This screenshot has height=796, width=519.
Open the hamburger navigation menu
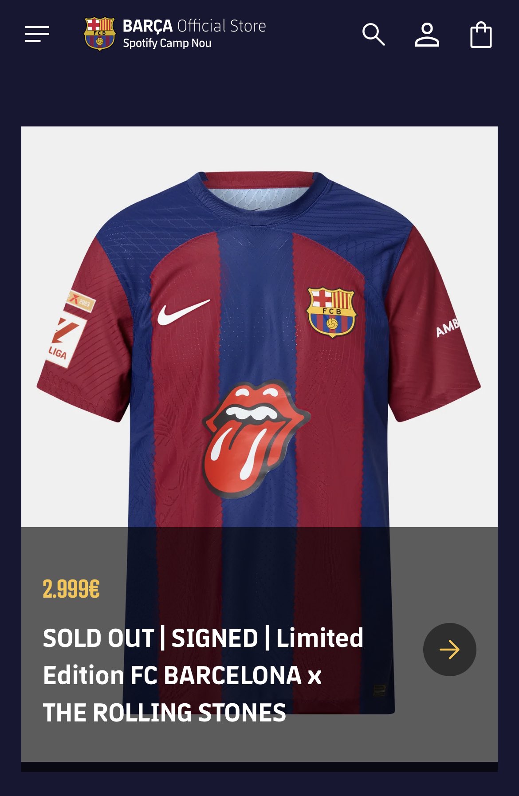(37, 34)
